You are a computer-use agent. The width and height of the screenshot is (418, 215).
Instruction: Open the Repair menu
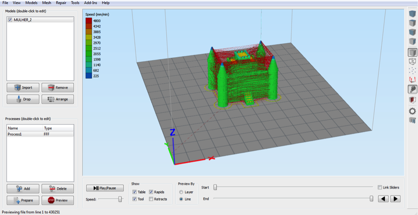[x=61, y=3]
